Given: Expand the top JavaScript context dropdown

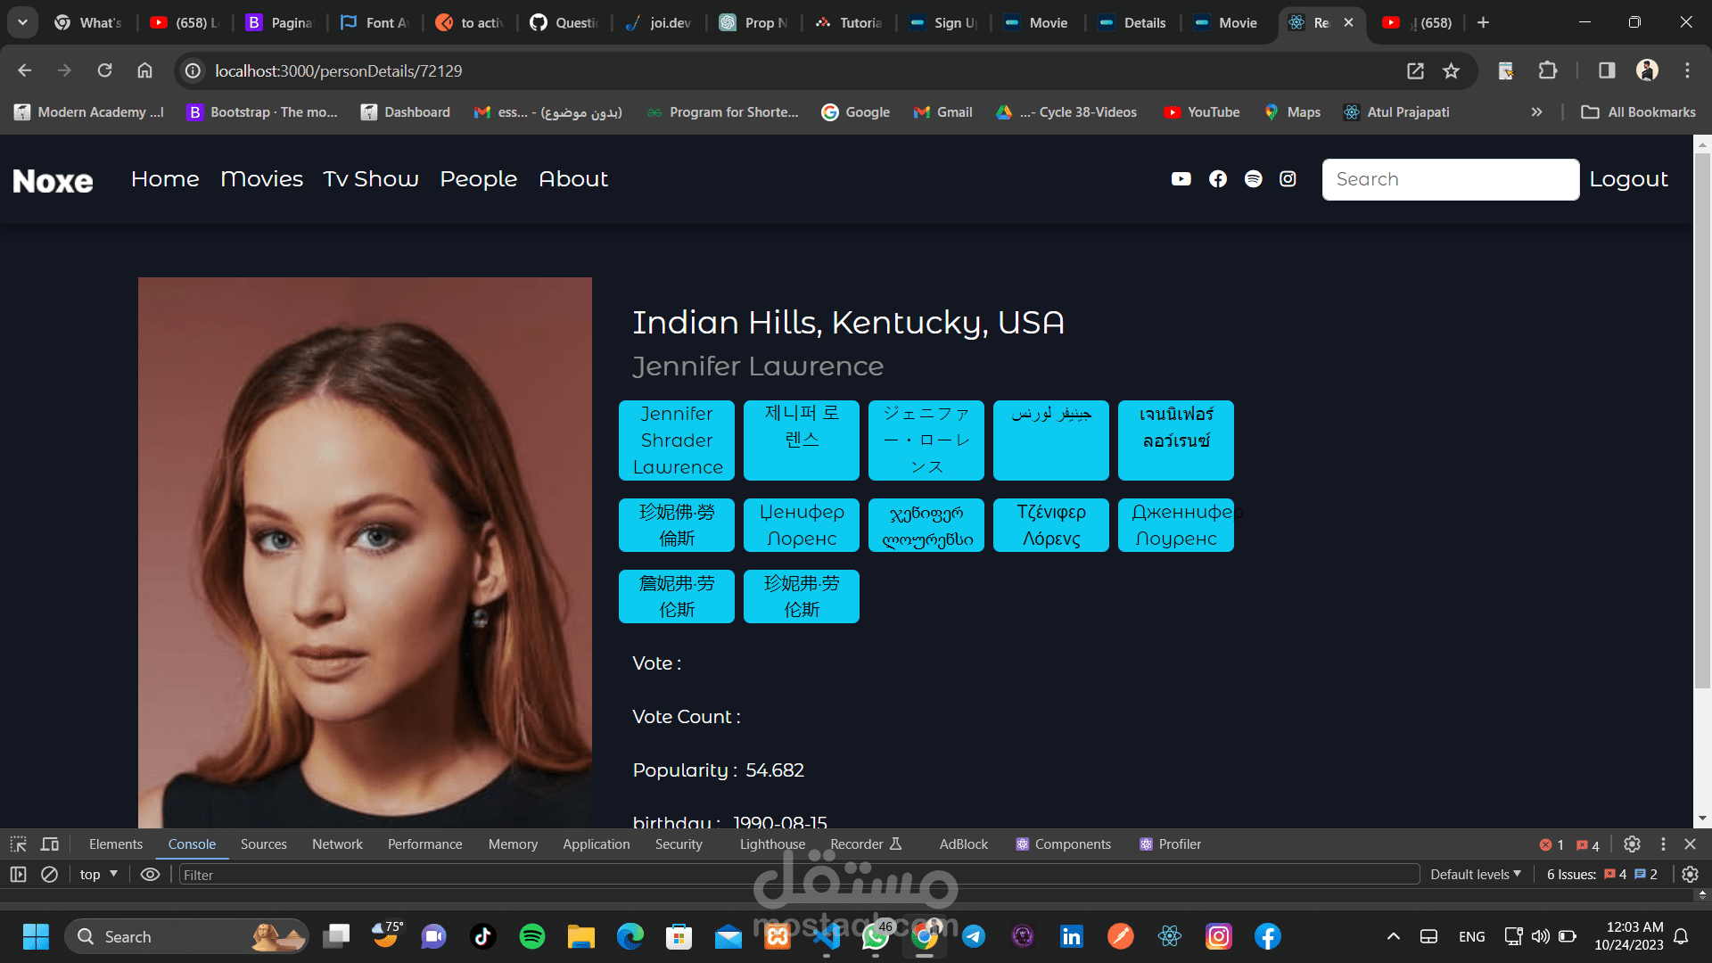Looking at the screenshot, I should click(98, 875).
